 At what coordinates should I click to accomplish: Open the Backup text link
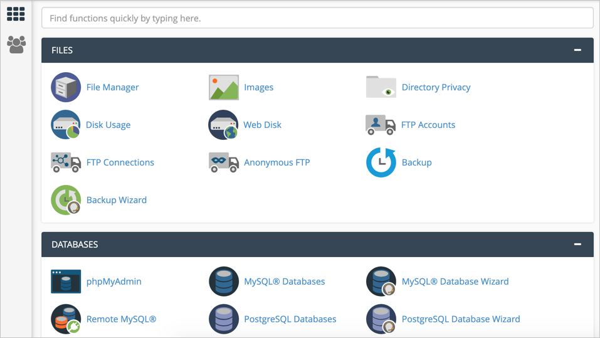417,162
